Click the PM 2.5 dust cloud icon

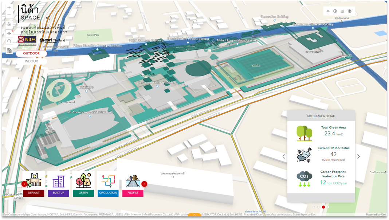[x=304, y=155]
